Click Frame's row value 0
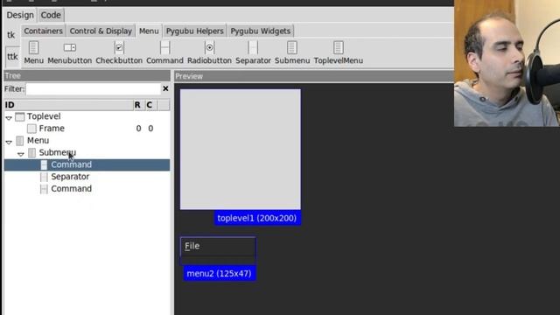The height and width of the screenshot is (315, 560). click(x=138, y=129)
